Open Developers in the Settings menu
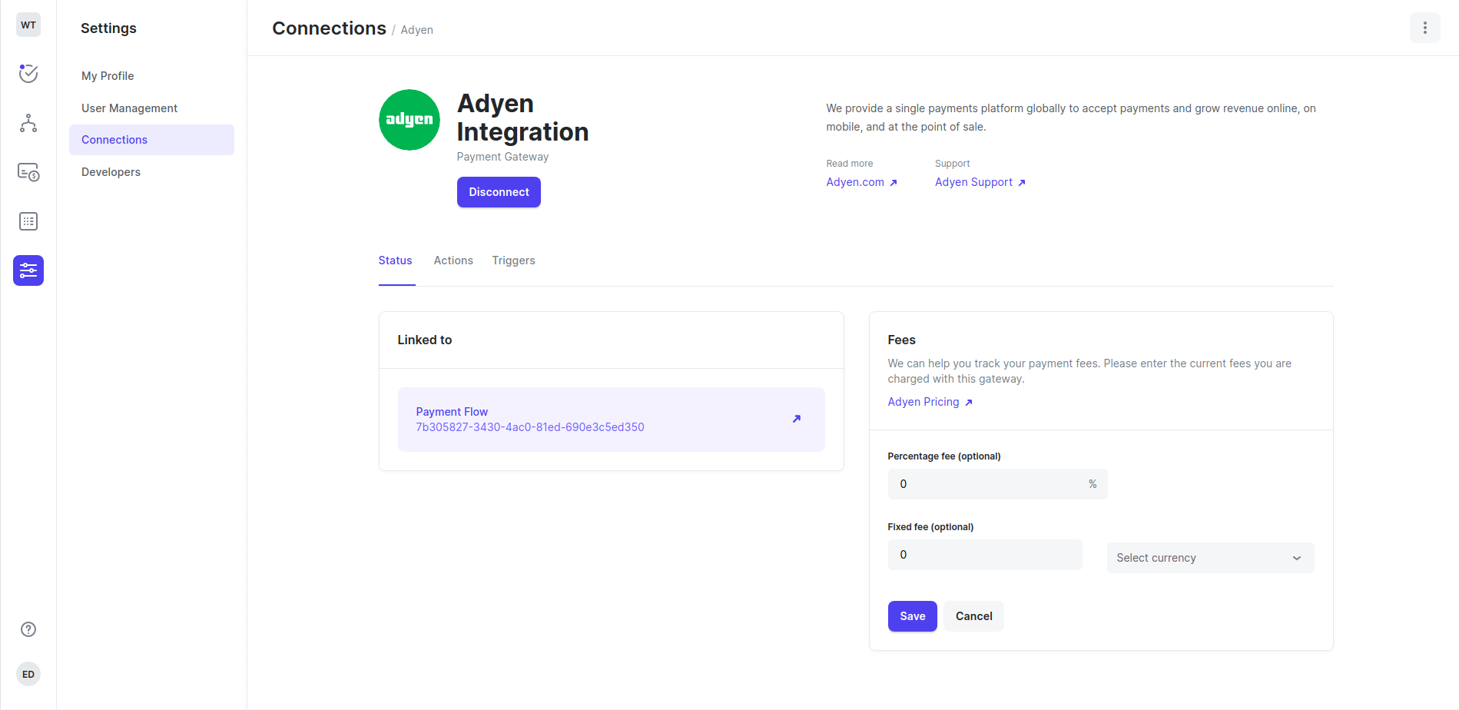The height and width of the screenshot is (710, 1459). point(111,171)
